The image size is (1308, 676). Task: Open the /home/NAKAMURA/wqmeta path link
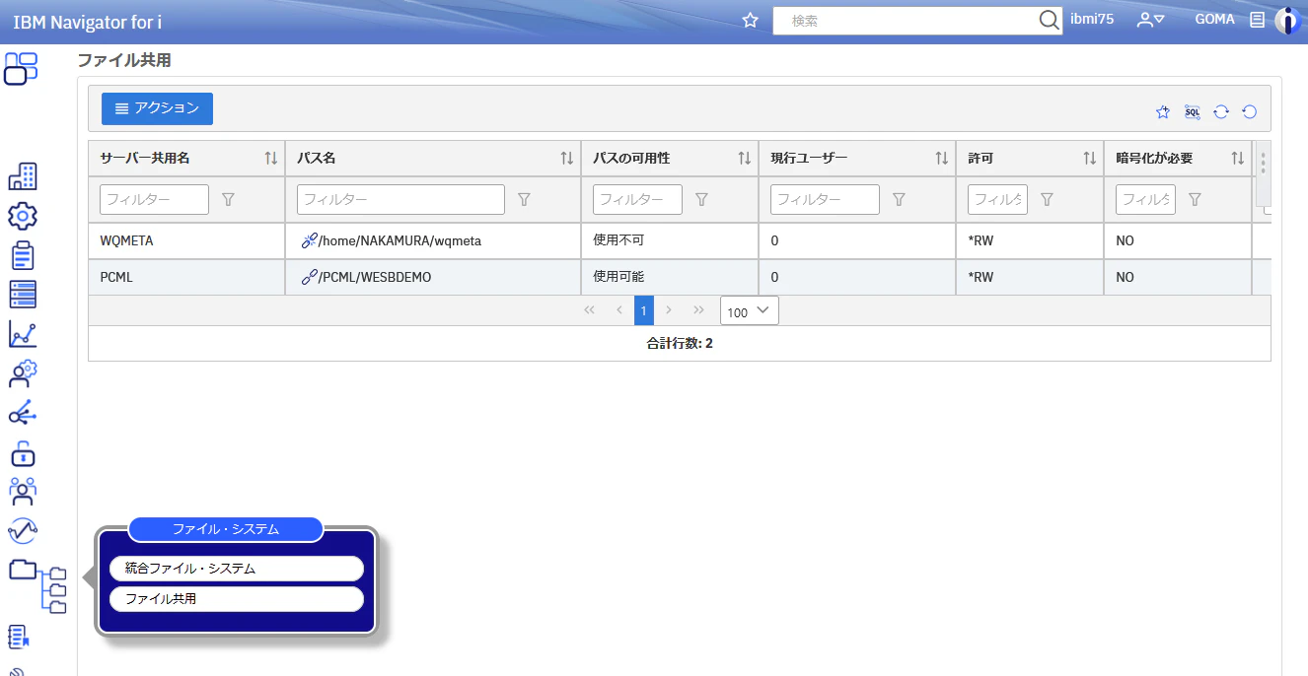click(392, 240)
